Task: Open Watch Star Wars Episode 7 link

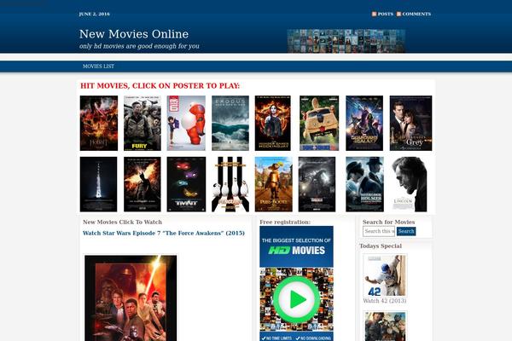Action: (164, 233)
